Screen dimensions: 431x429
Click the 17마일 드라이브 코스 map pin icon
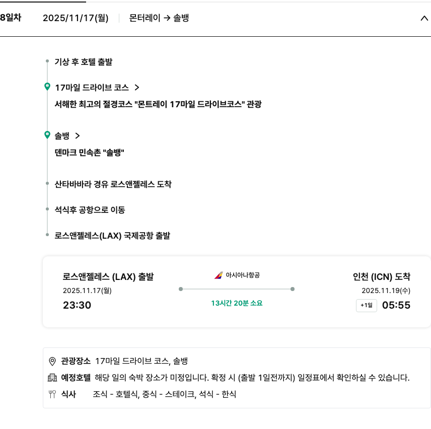click(47, 87)
